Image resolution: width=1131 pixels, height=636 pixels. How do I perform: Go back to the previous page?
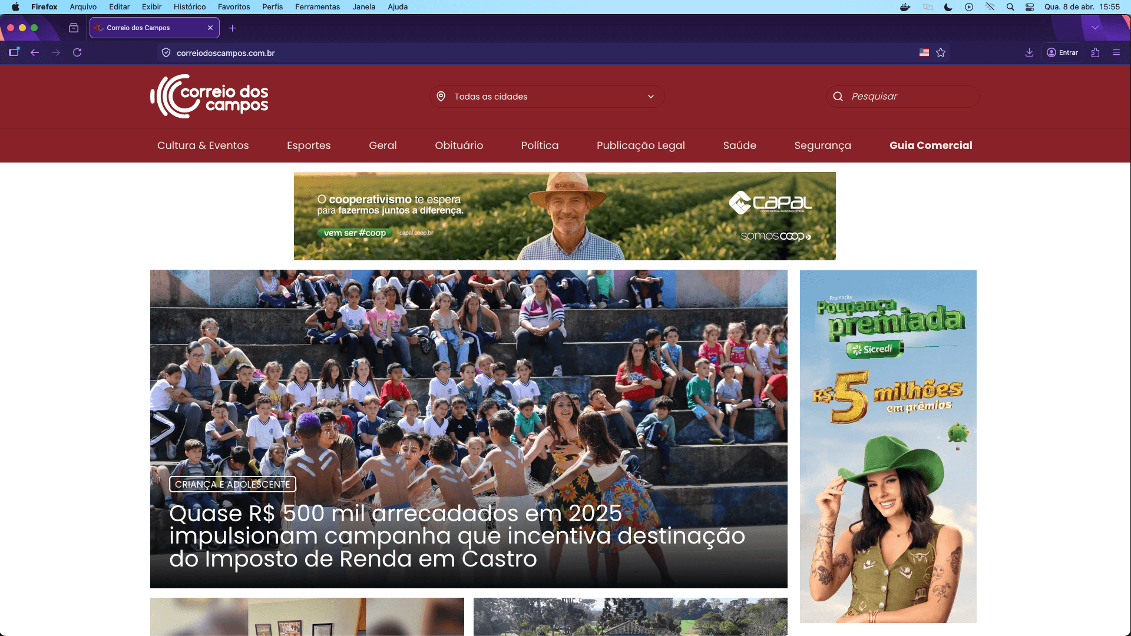(x=35, y=52)
